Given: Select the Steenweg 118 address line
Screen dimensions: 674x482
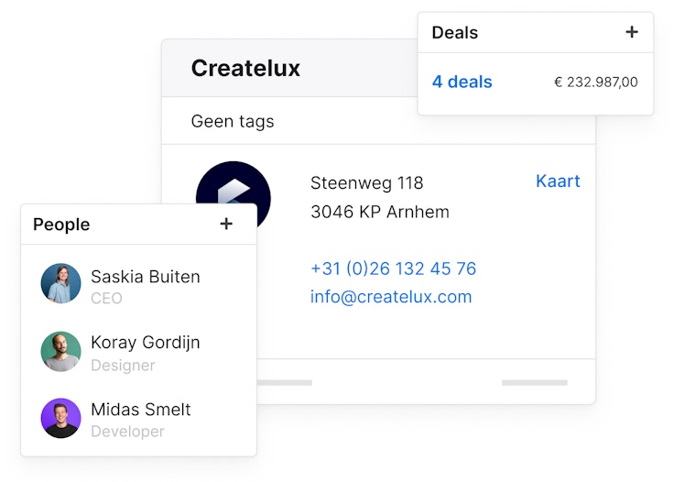Looking at the screenshot, I should tap(366, 183).
